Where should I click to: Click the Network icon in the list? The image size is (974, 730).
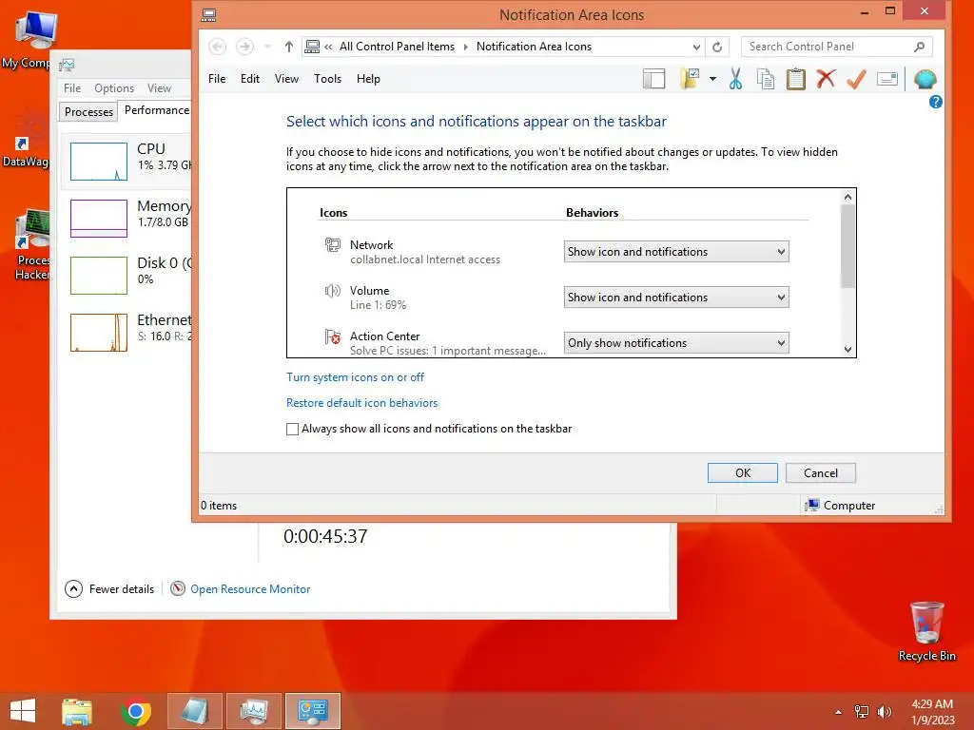click(333, 245)
